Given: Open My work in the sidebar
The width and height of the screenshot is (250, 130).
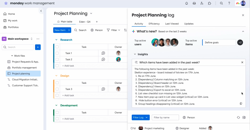Looking at the screenshot, I should pos(10,20).
